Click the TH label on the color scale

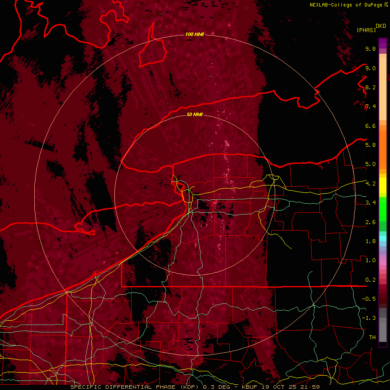(x=372, y=338)
